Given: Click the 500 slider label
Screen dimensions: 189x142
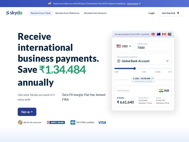Looking at the screenshot, I should [x=116, y=72].
